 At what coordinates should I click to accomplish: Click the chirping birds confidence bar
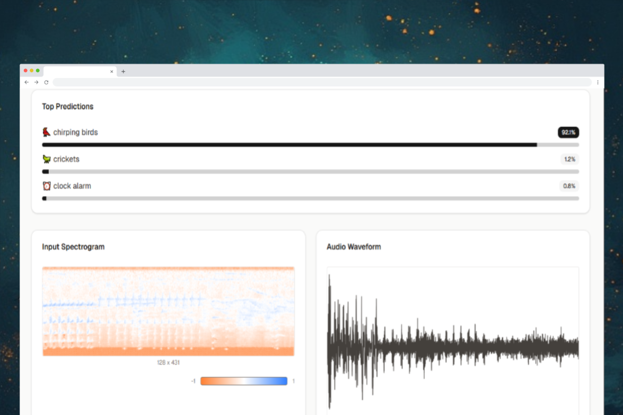pos(310,145)
